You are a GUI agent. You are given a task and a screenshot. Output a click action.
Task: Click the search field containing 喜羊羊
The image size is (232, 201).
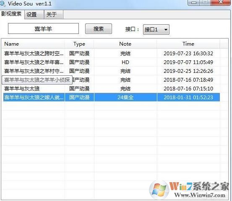point(43,28)
